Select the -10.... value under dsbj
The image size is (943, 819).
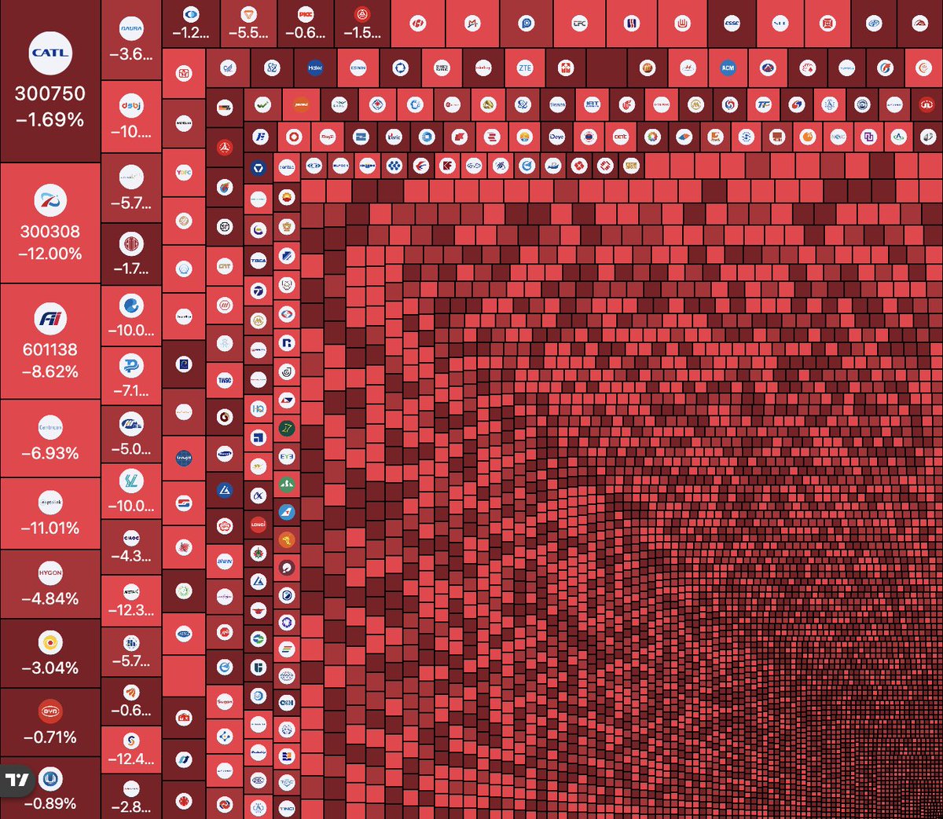point(131,131)
